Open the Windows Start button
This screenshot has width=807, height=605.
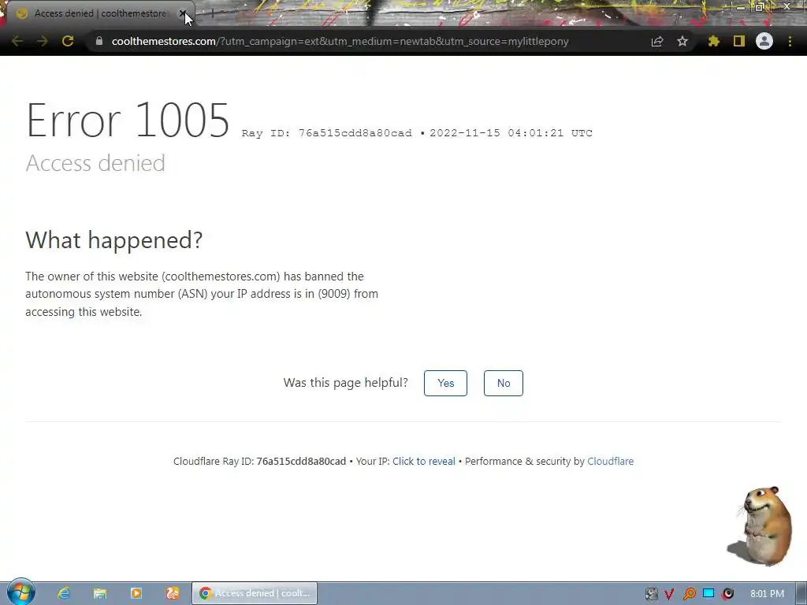[x=20, y=592]
